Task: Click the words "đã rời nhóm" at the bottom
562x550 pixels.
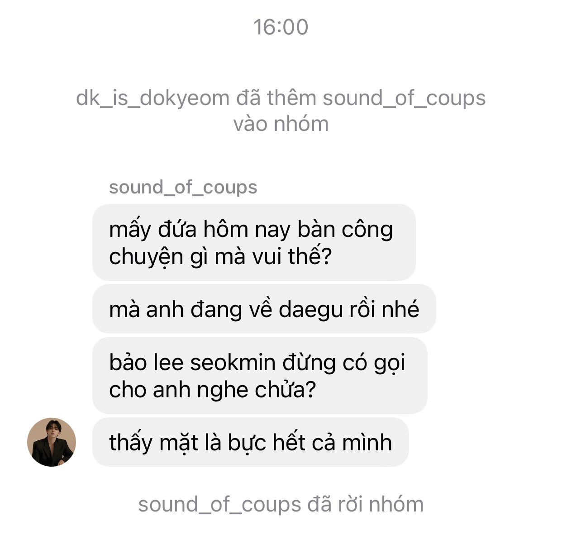Action: click(x=366, y=504)
